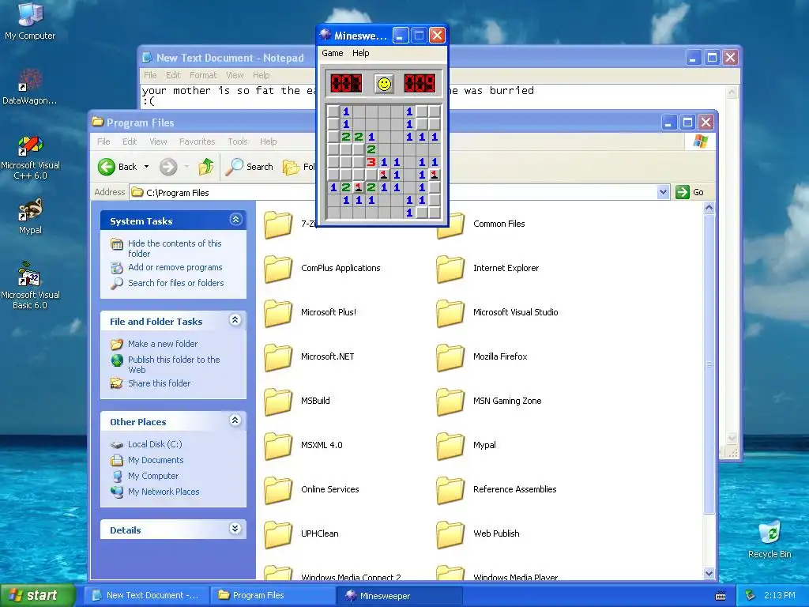
Task: Click Make a new folder link
Action: 163,344
